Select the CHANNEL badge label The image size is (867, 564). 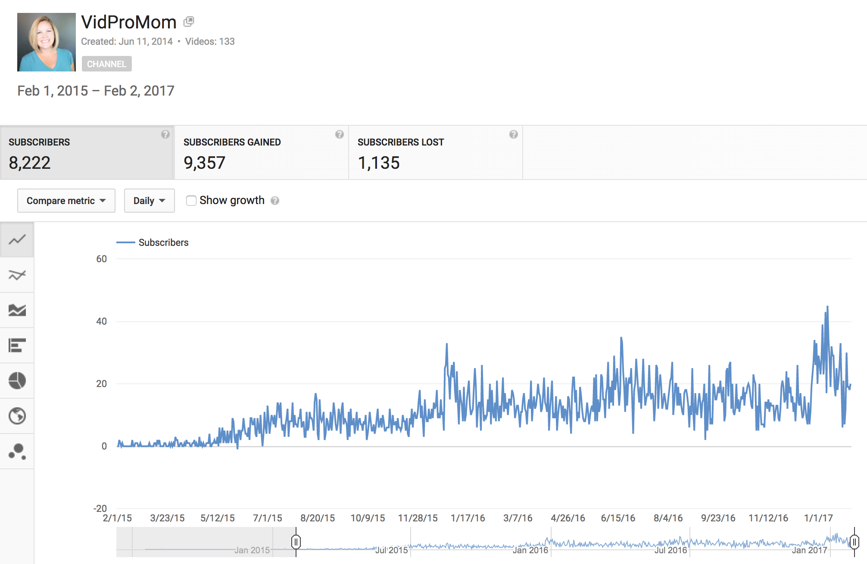point(107,64)
